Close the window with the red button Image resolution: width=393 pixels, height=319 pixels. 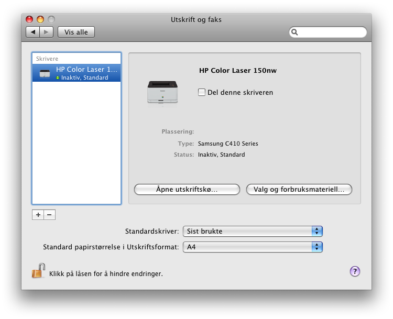pyautogui.click(x=29, y=19)
